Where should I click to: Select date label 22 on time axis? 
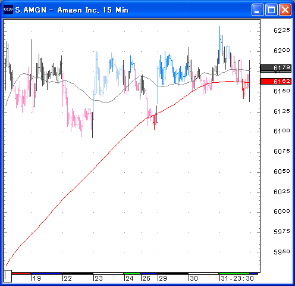68,278
